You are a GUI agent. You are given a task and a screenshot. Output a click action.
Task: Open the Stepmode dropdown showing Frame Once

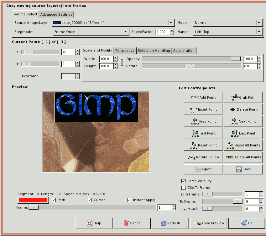91,32
